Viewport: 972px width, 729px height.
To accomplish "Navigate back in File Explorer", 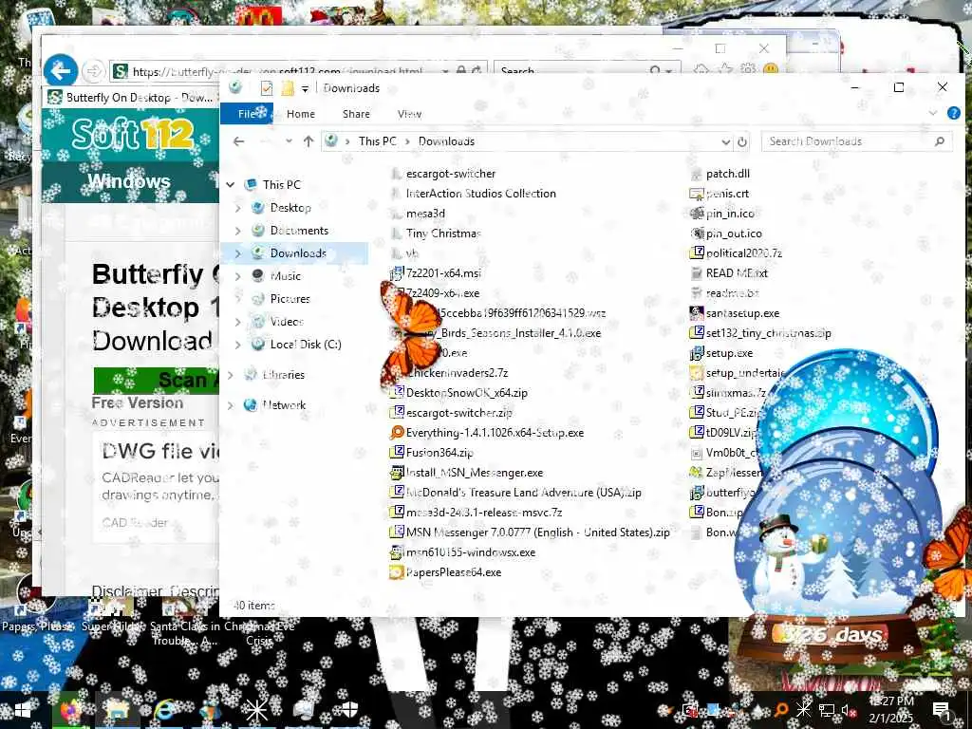I will pos(238,141).
